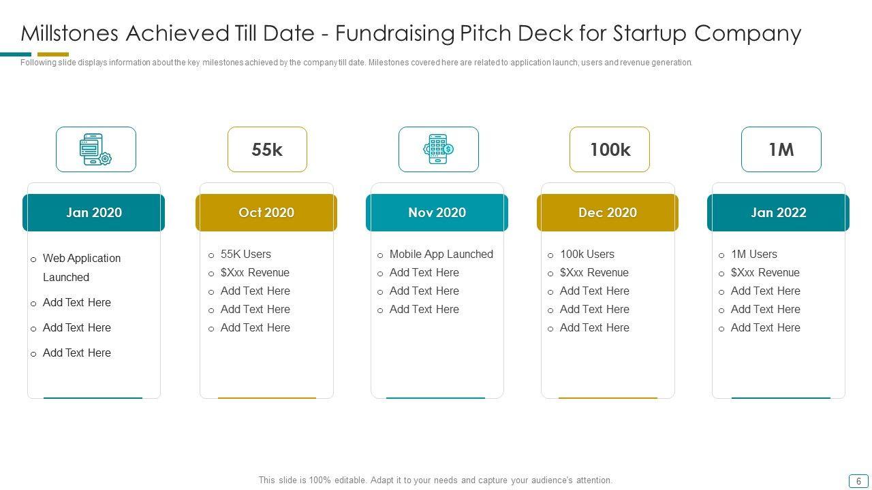Image resolution: width=872 pixels, height=490 pixels.
Task: Select the Dec 2020 header banner
Action: 608,212
